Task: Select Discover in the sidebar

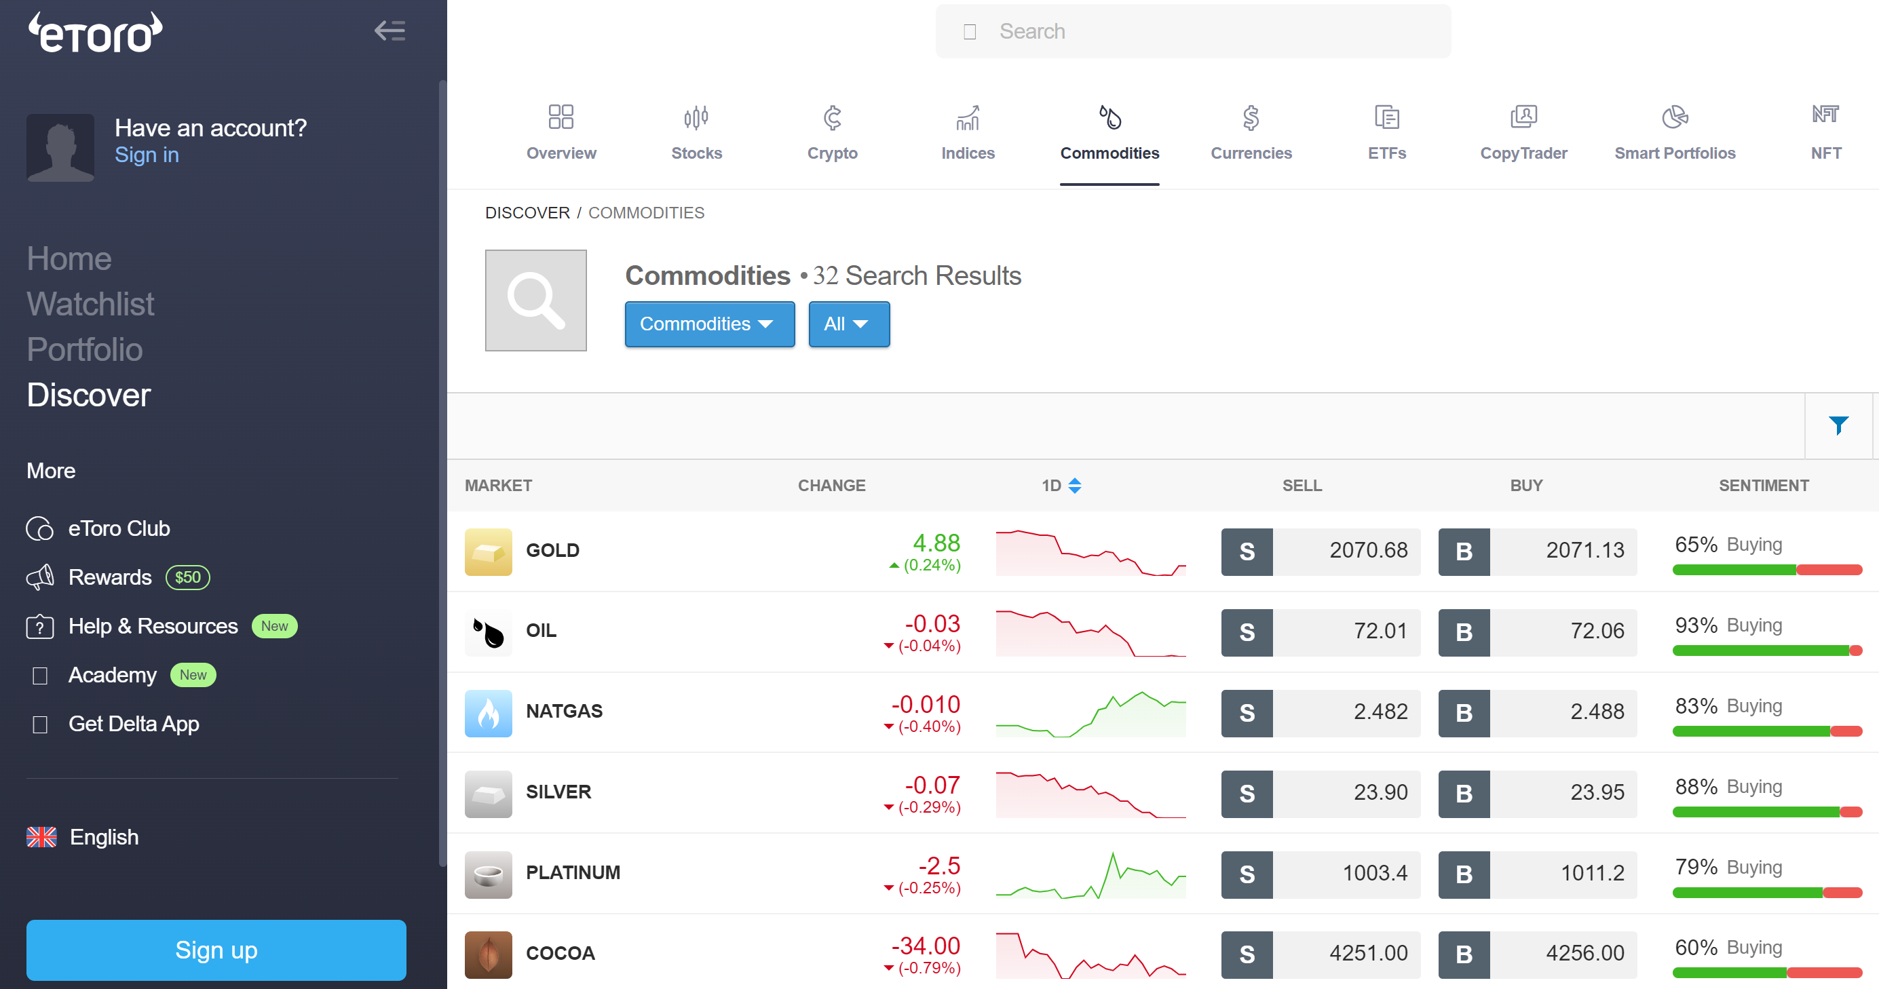Action: coord(88,395)
